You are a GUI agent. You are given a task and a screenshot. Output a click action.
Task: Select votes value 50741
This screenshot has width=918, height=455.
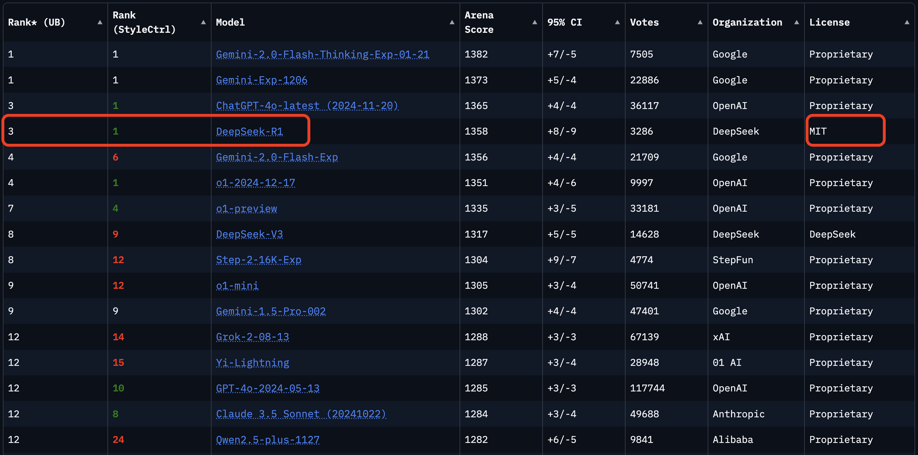click(x=644, y=286)
